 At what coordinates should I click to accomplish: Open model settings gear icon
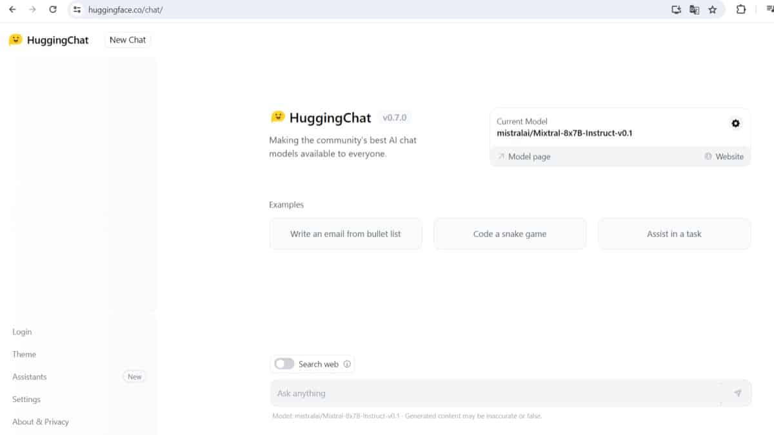point(735,123)
